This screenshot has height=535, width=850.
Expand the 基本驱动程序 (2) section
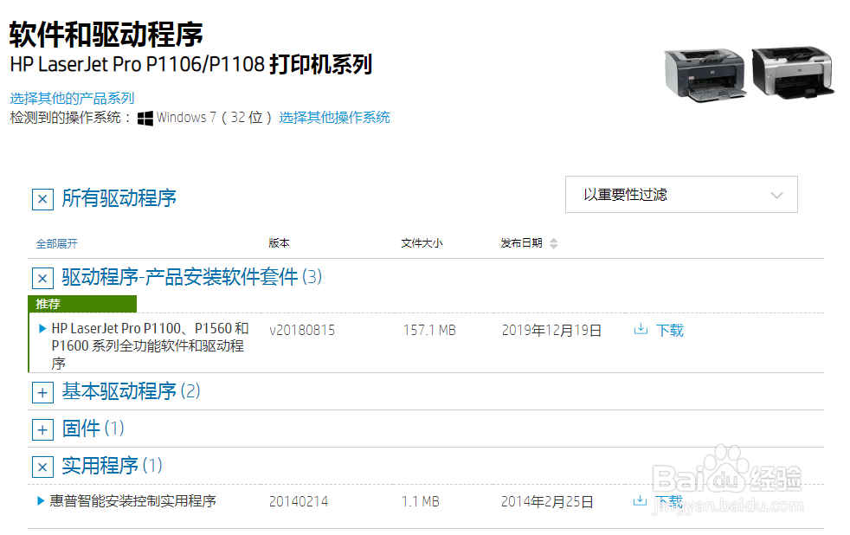point(42,392)
